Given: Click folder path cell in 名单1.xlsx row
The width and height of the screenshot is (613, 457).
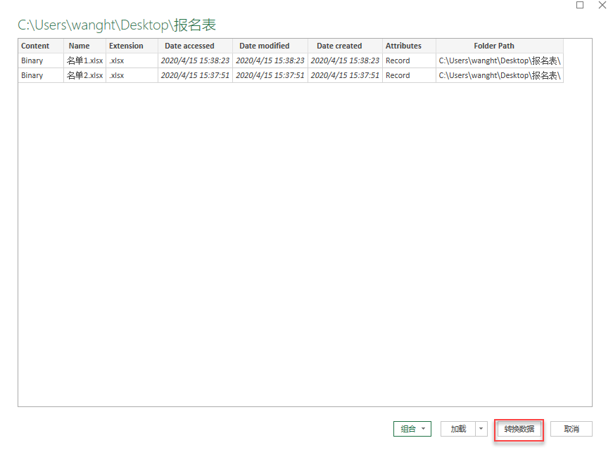Looking at the screenshot, I should pyautogui.click(x=500, y=60).
